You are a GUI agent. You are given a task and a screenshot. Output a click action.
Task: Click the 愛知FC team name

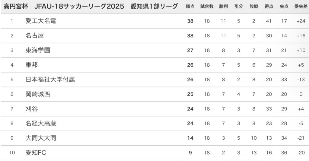(x=36, y=153)
